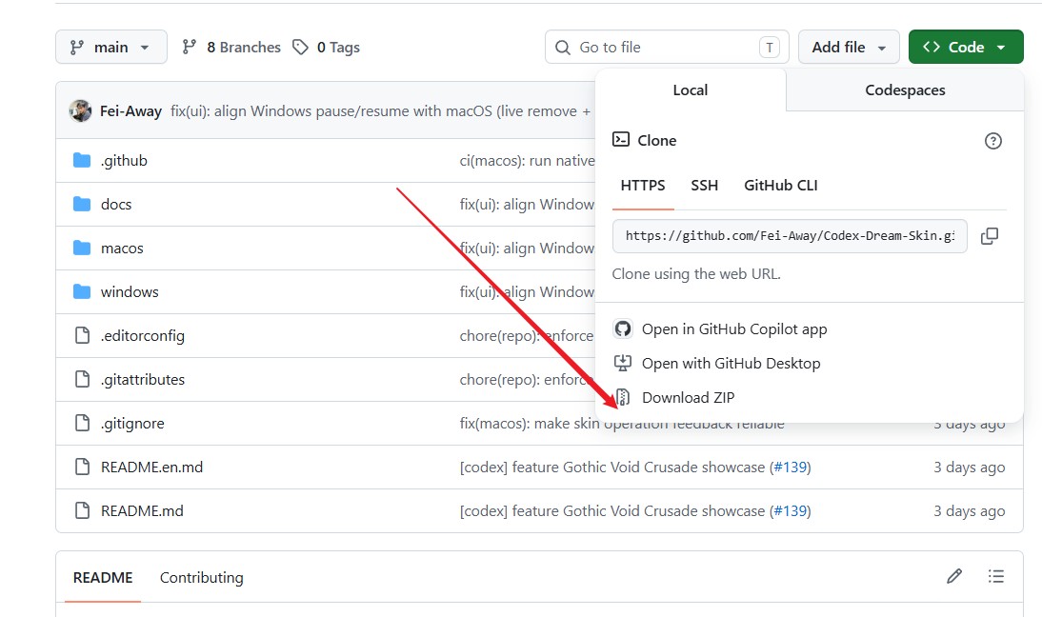Copy the HTTPS clone URL to clipboard

tap(990, 236)
